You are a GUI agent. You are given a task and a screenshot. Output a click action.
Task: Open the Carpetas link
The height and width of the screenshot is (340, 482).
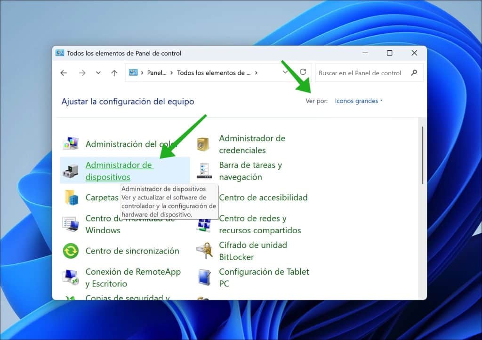pos(102,198)
